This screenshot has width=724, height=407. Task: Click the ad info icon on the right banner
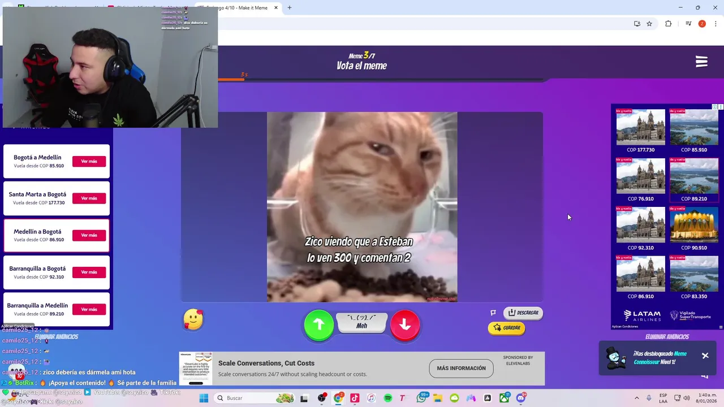[x=714, y=107]
